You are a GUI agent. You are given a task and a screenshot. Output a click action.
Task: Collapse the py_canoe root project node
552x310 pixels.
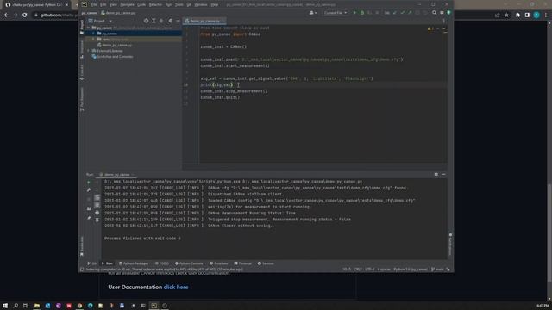click(89, 28)
